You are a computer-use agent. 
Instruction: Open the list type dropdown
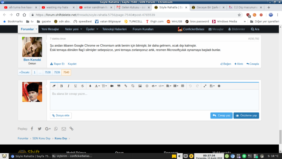175,86
